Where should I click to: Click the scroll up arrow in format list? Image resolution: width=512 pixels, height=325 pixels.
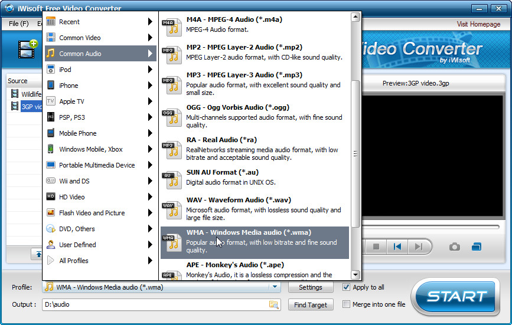click(x=356, y=17)
